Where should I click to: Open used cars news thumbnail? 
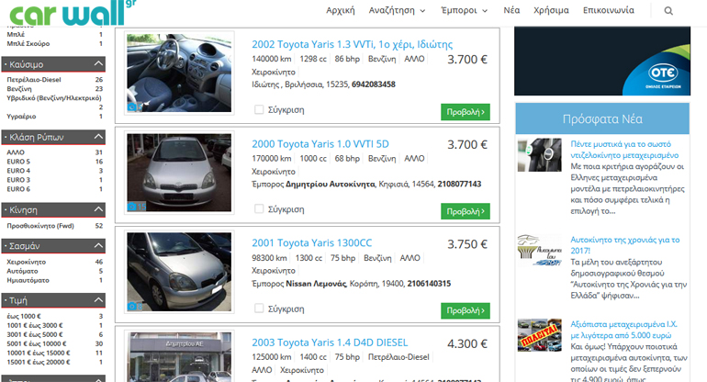tap(540, 334)
